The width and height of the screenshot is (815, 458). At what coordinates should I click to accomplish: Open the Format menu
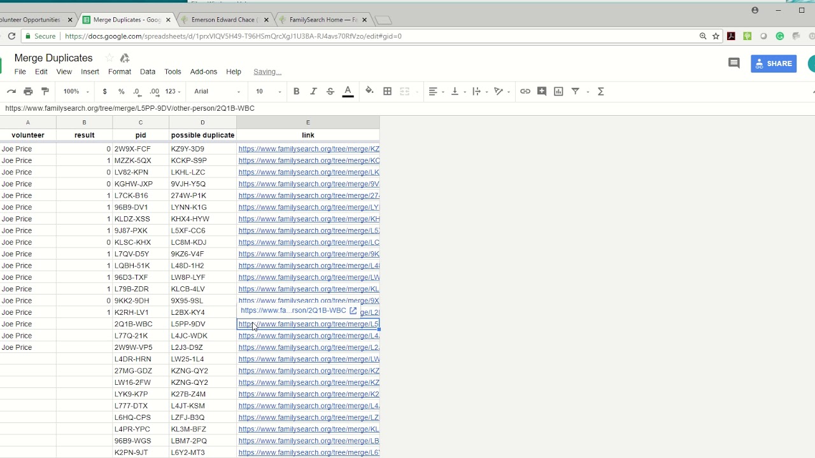click(x=120, y=72)
